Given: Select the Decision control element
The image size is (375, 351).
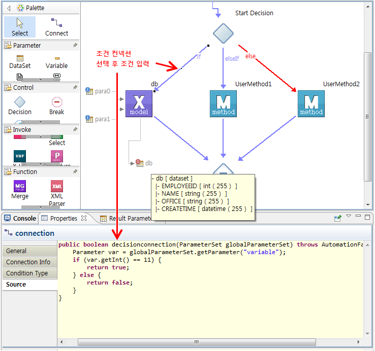Looking at the screenshot, I should click(x=20, y=106).
